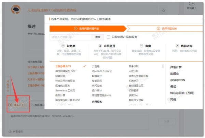Tick the 只看常用产品和服务 checkbox
The image size is (205, 138).
(108, 37)
